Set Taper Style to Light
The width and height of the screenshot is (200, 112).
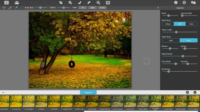coord(171,40)
